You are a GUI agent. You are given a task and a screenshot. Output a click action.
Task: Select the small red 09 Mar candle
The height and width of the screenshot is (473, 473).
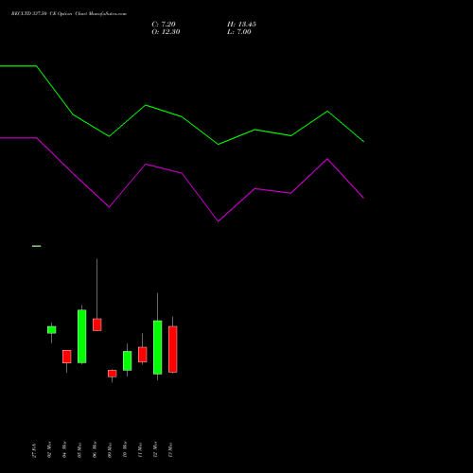[x=113, y=374]
